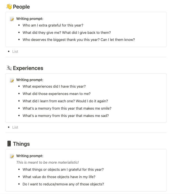This screenshot has height=194, width=194.
Task: Click the Things heading text
Action: [x=21, y=144]
